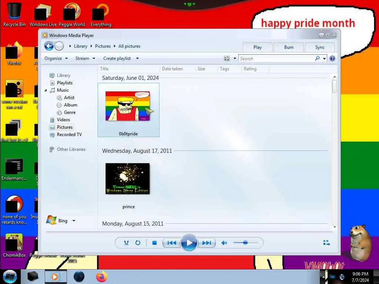Select Genre under Music
The image size is (379, 284).
coord(70,112)
